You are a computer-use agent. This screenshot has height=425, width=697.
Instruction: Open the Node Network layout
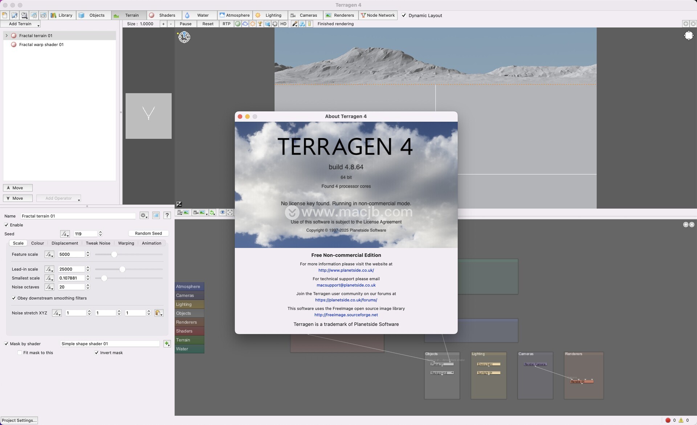378,15
